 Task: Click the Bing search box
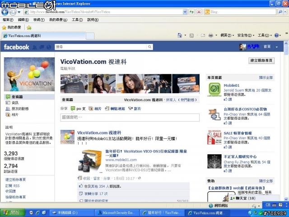click(240, 12)
